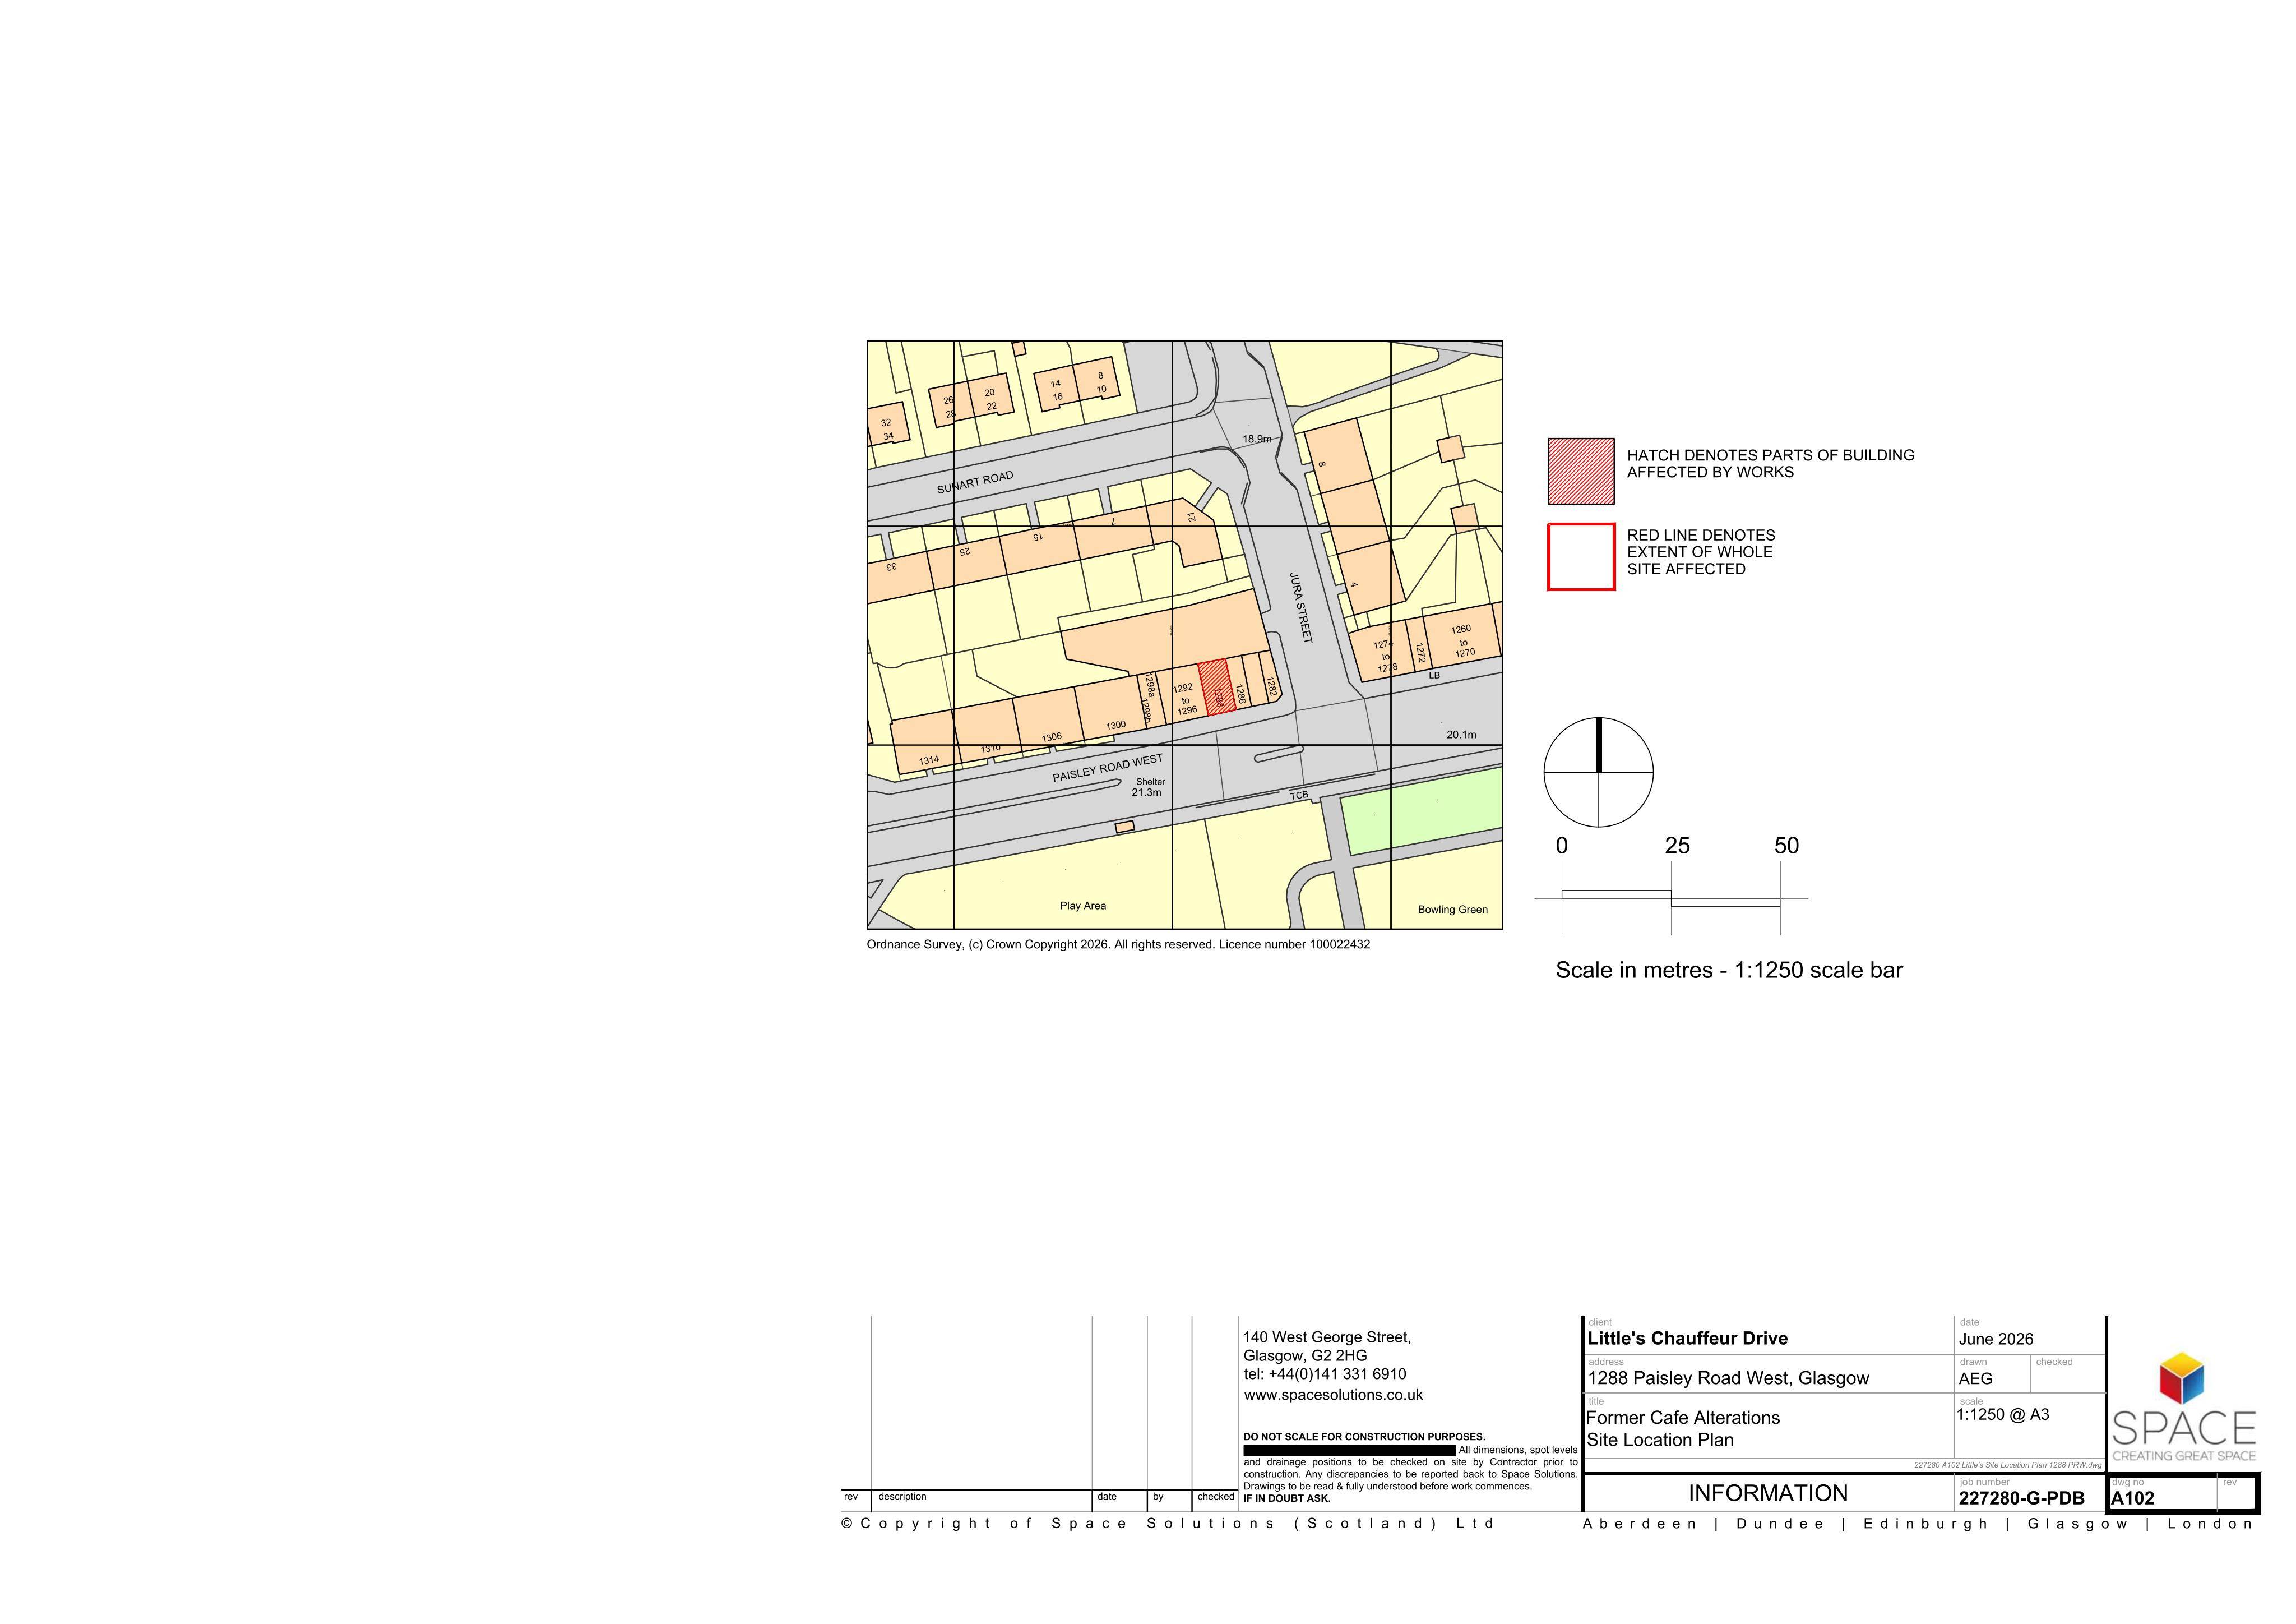Click the 'IF IN DOUBT ASK.' note
The image size is (2296, 1624).
(1287, 1498)
